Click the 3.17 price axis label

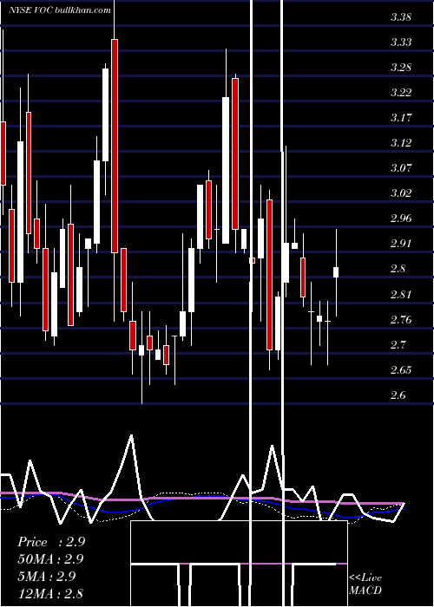[x=401, y=118]
